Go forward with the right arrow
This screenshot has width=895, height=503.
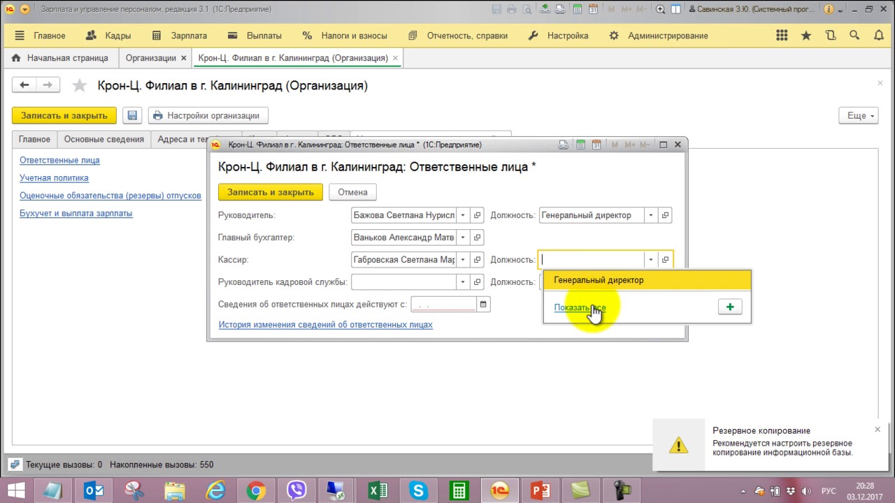pyautogui.click(x=48, y=85)
